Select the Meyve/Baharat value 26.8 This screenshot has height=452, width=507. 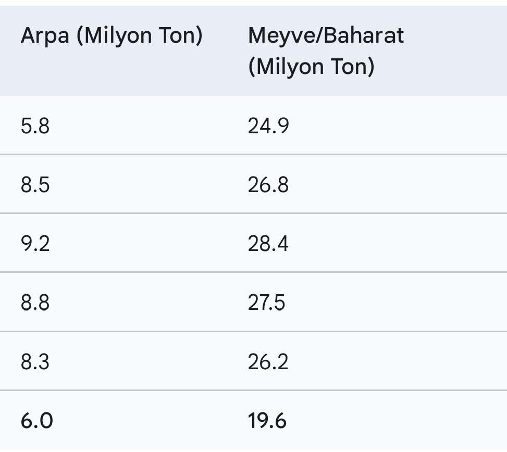[268, 185]
